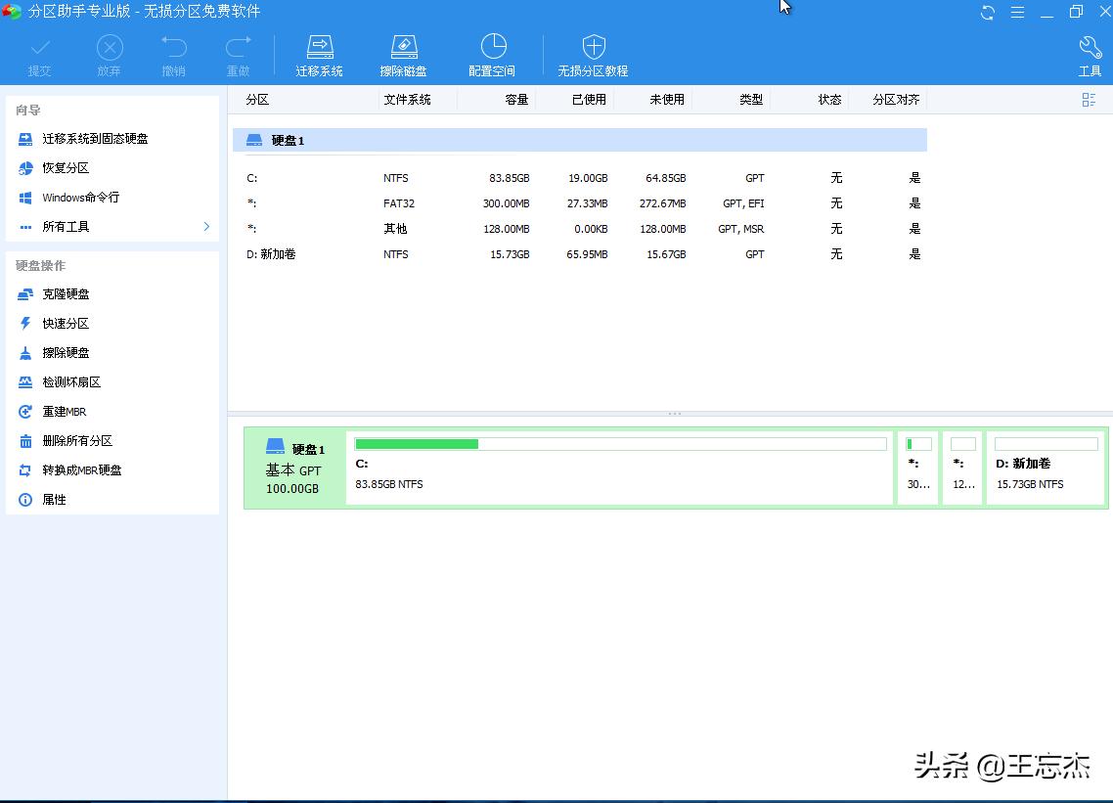
Task: Select the C: partition usage bar block
Action: point(619,468)
